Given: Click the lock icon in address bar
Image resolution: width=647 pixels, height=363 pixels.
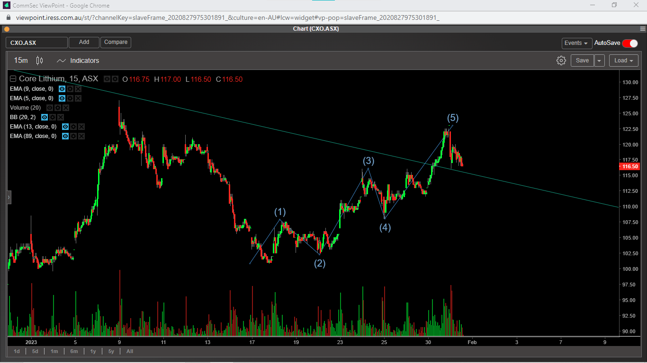Looking at the screenshot, I should [8, 17].
